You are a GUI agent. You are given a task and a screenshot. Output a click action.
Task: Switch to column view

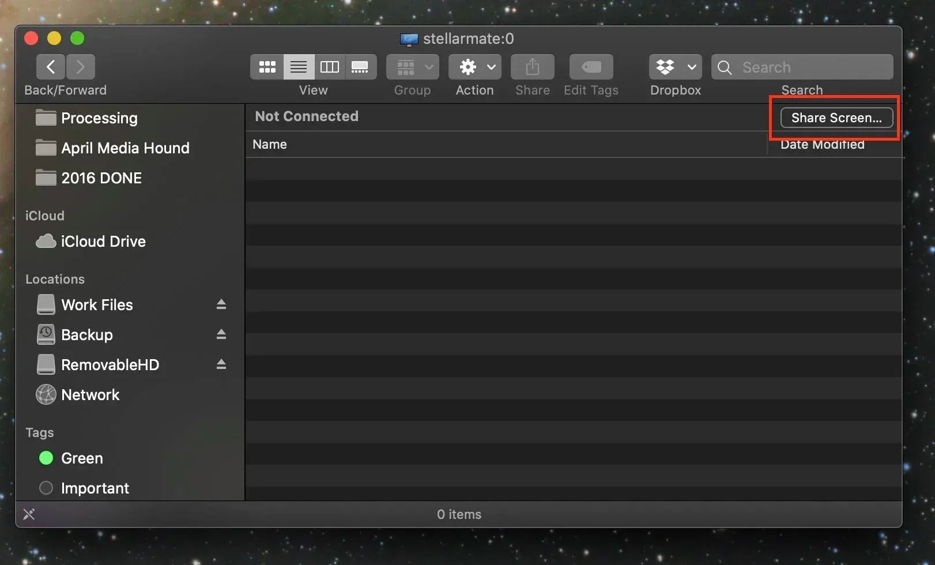(x=329, y=66)
